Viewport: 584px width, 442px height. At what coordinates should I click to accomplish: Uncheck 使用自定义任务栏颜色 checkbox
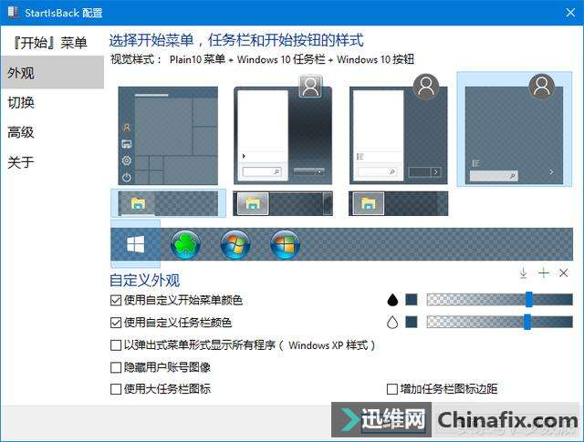[x=116, y=323]
